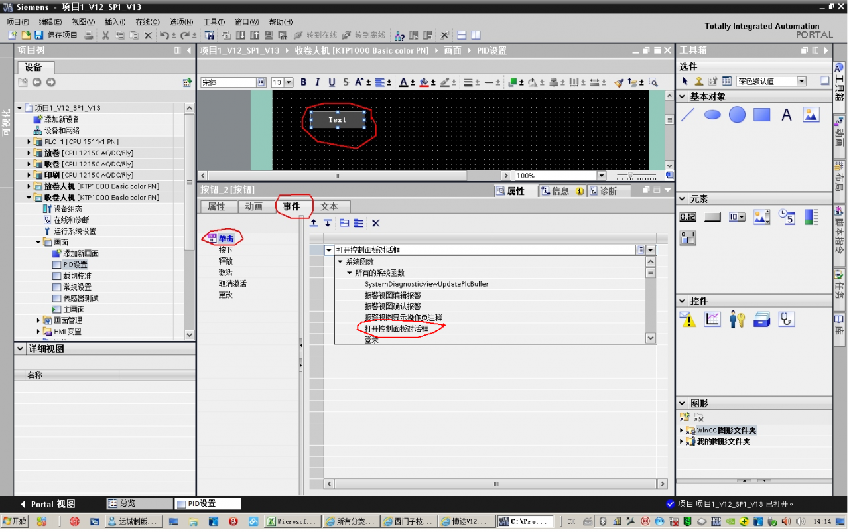This screenshot has width=849, height=532.
Task: Select 打开控制面板对话框 from function list
Action: tap(396, 329)
